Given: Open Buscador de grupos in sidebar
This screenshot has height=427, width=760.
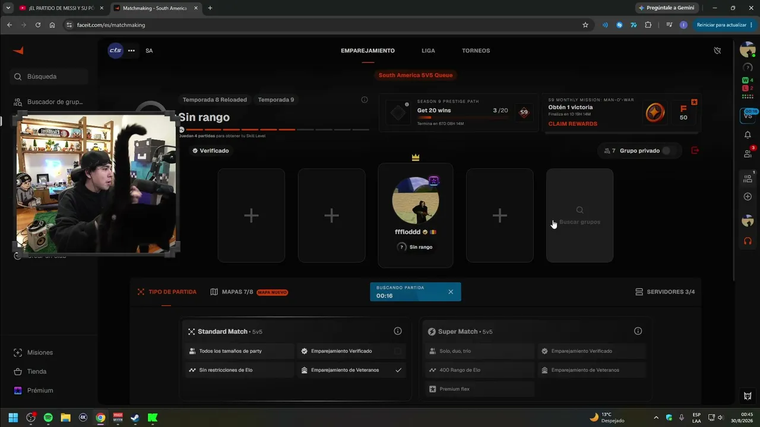Looking at the screenshot, I should coord(49,102).
